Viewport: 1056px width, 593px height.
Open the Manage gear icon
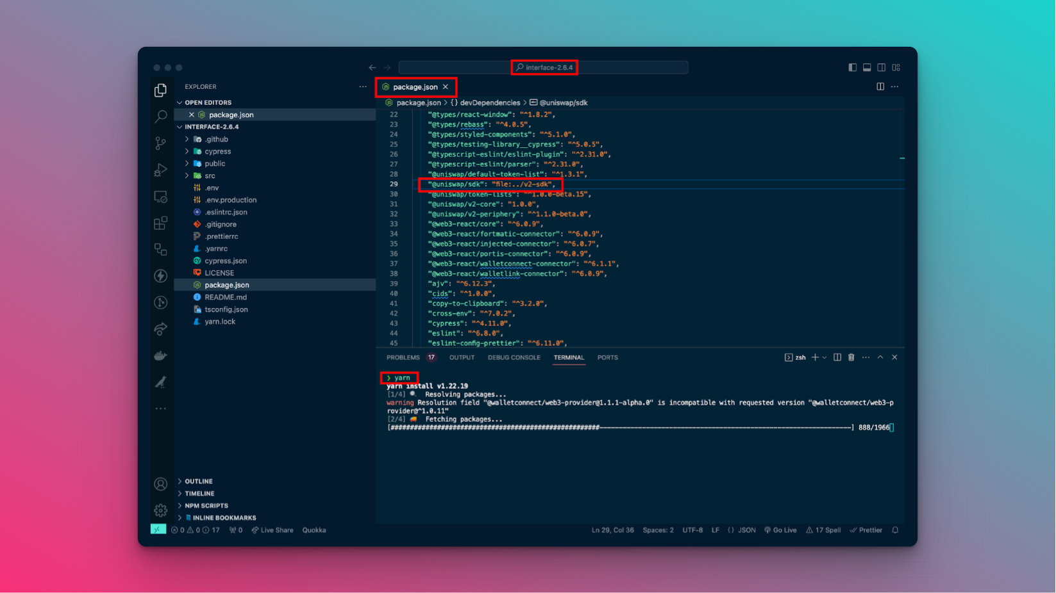160,510
